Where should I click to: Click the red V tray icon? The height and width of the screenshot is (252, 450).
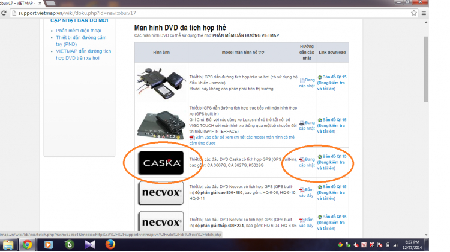point(364,245)
